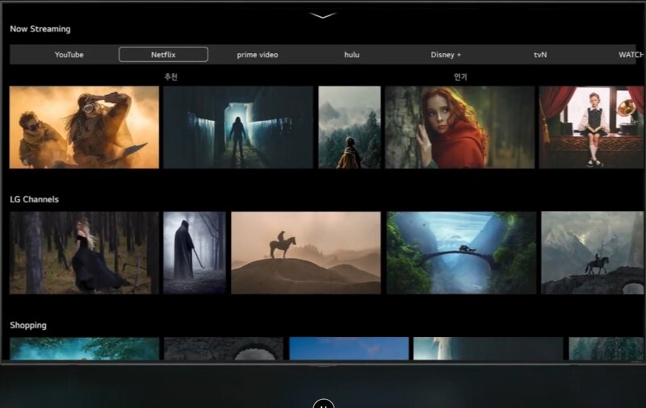Choose the hulu tab
The image size is (646, 408).
click(351, 55)
